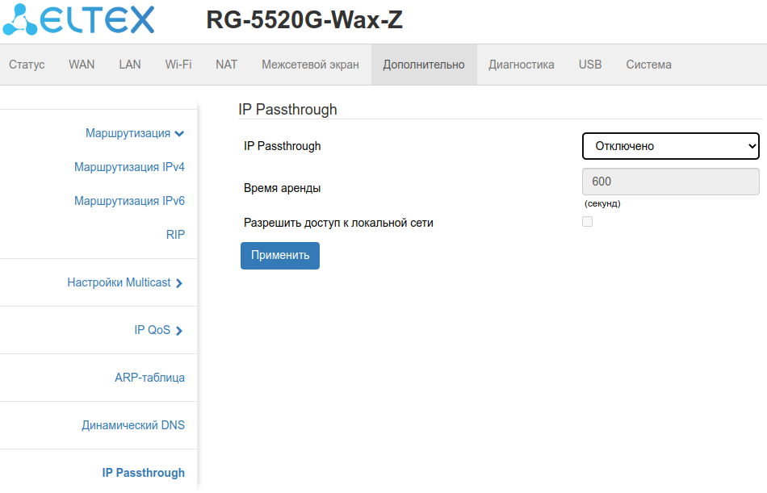The height and width of the screenshot is (493, 767).
Task: Enable Разрешить доступ к локальной сети checkbox
Action: tap(587, 222)
